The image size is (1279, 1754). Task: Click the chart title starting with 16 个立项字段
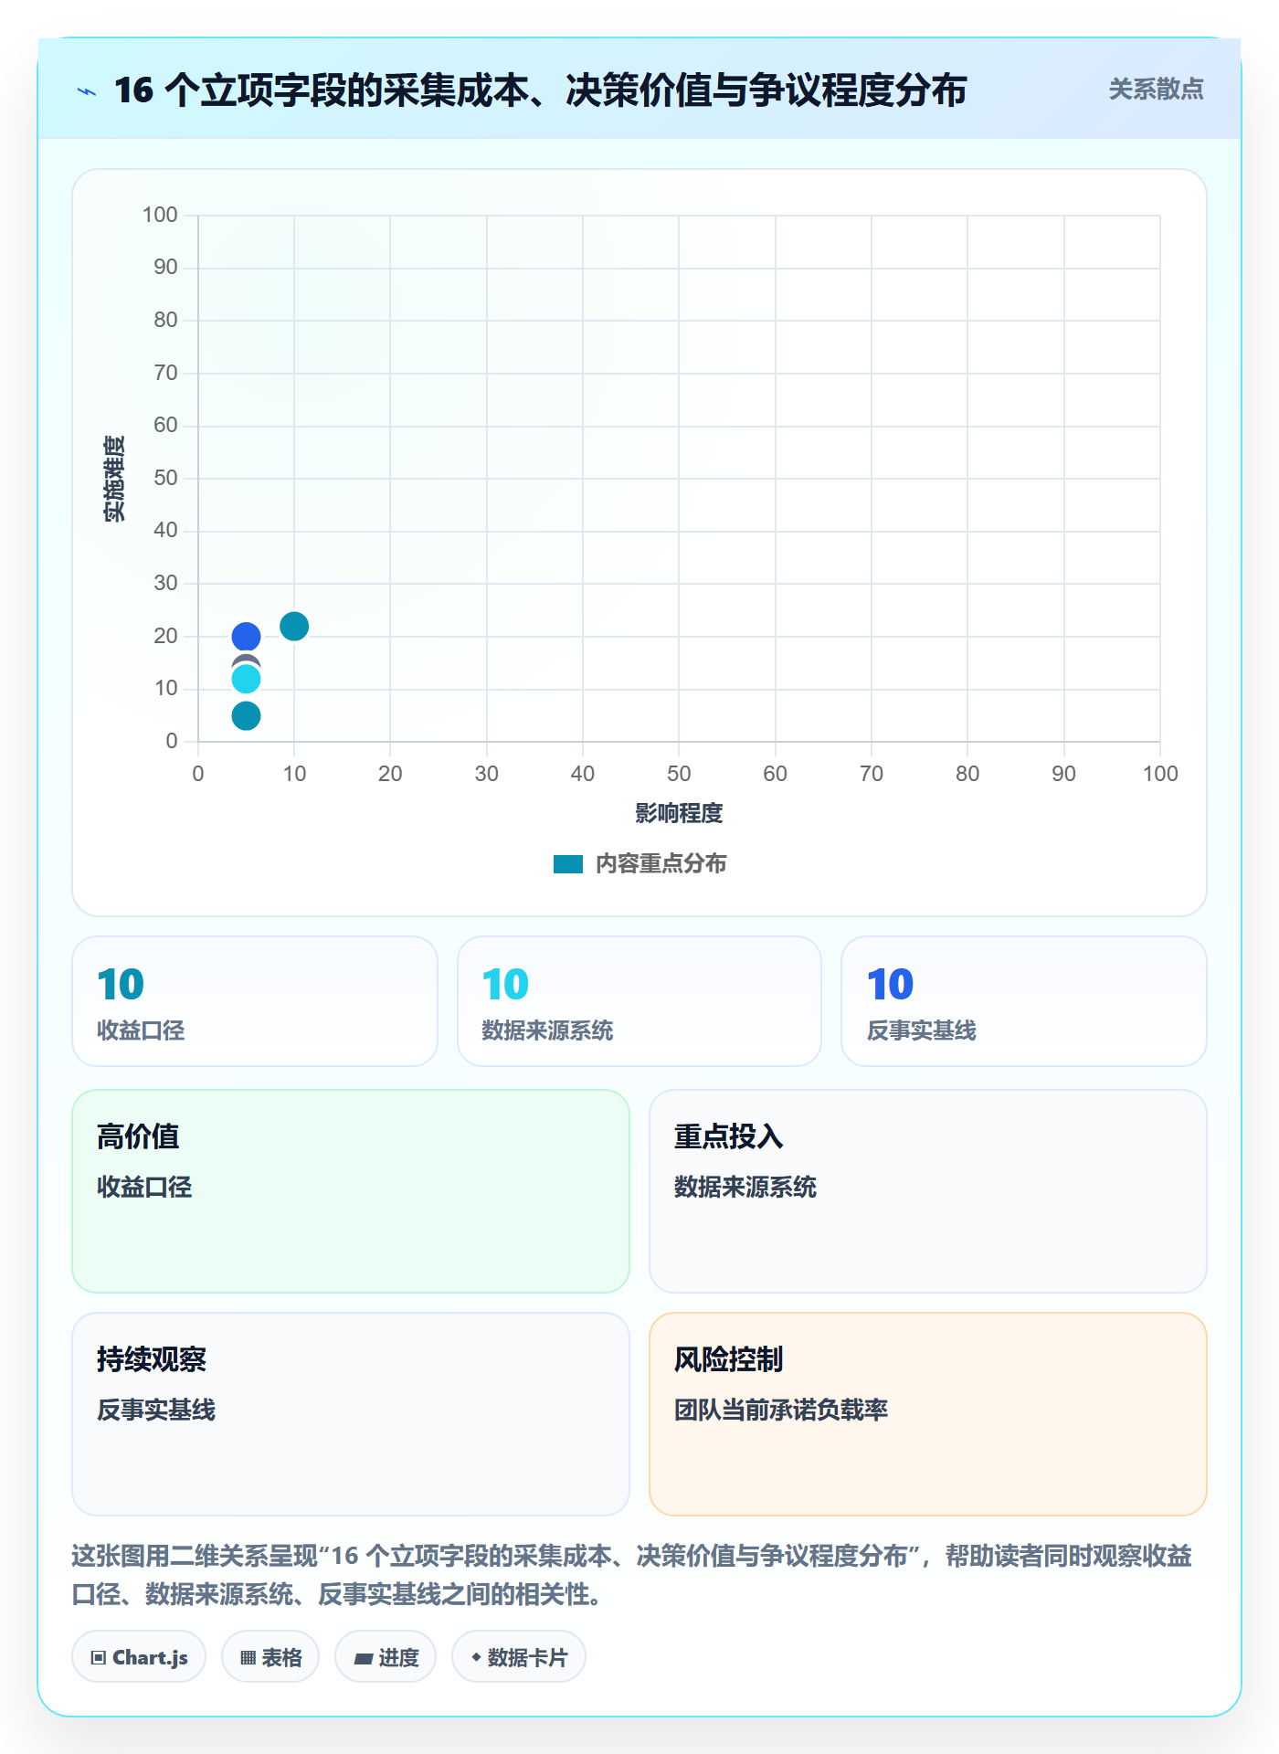pyautogui.click(x=540, y=90)
